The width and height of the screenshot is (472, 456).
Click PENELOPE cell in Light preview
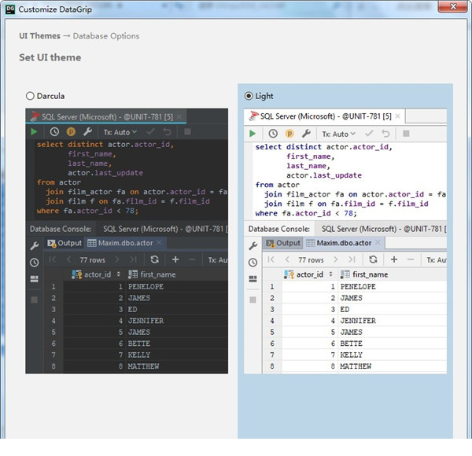(x=393, y=287)
